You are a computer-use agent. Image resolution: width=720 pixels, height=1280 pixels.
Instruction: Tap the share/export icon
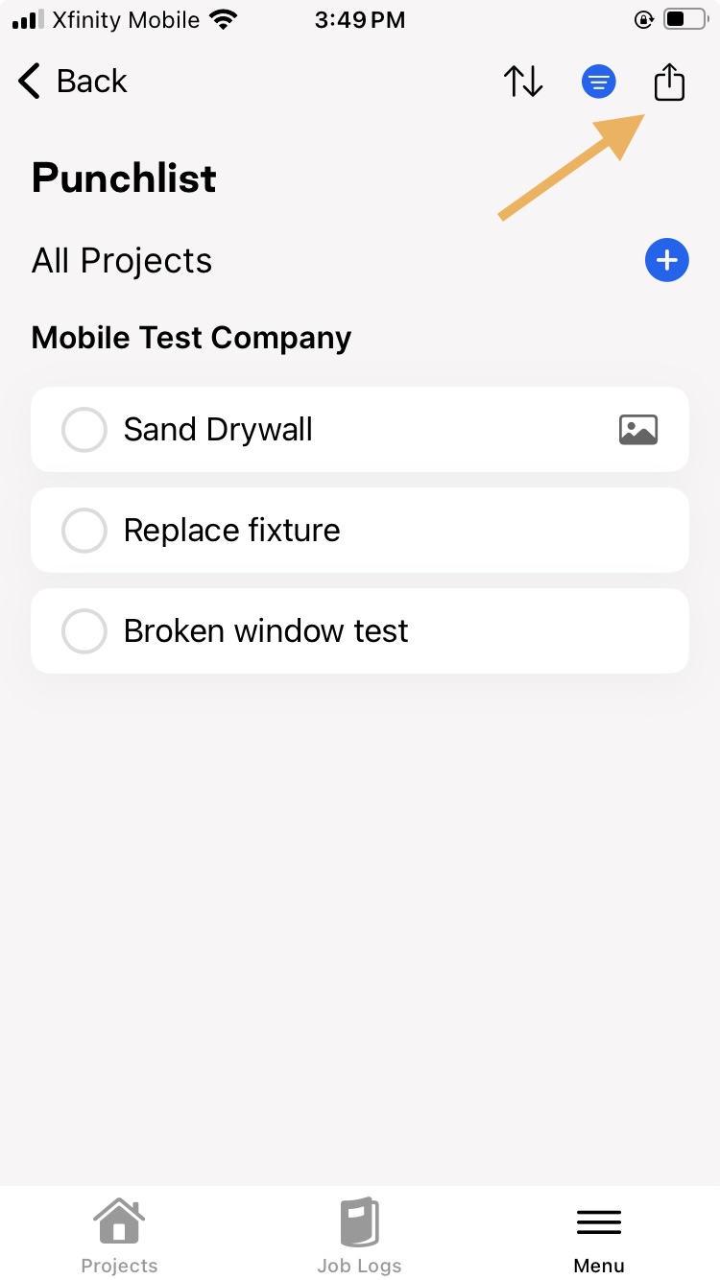pos(669,82)
